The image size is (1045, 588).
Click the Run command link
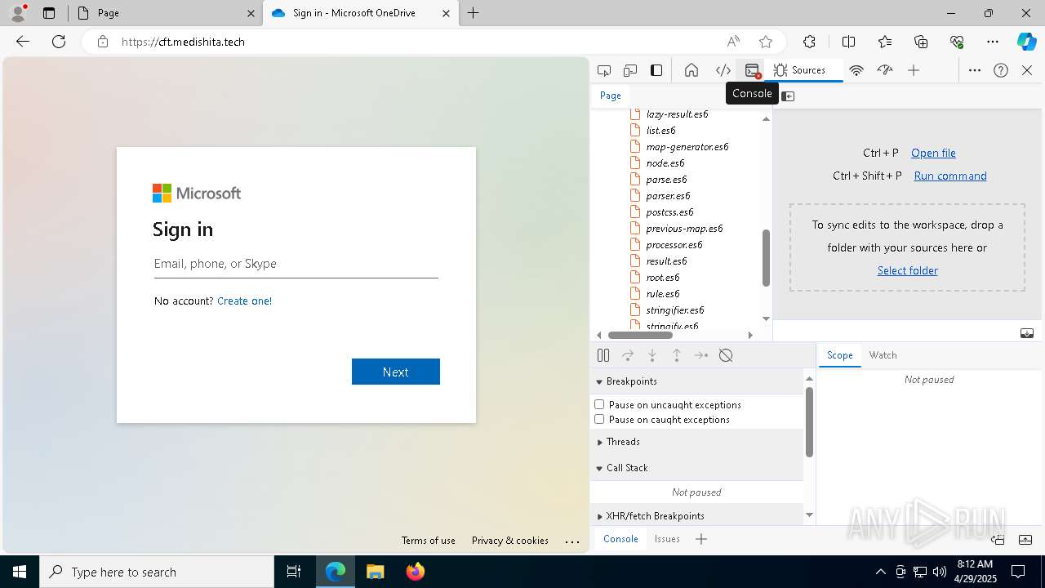(950, 176)
